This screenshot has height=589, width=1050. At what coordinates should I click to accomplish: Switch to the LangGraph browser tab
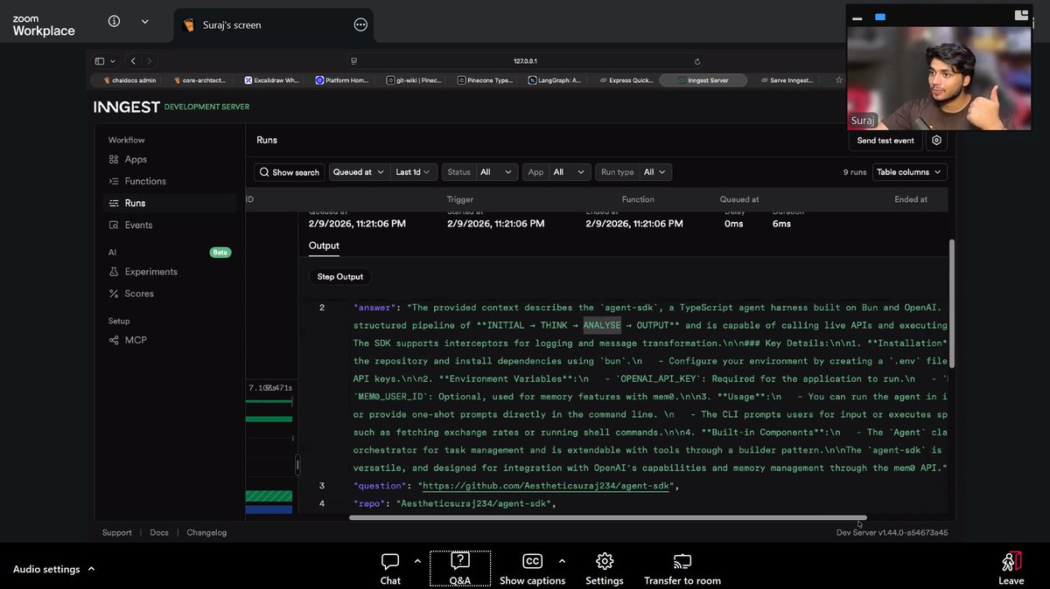555,80
